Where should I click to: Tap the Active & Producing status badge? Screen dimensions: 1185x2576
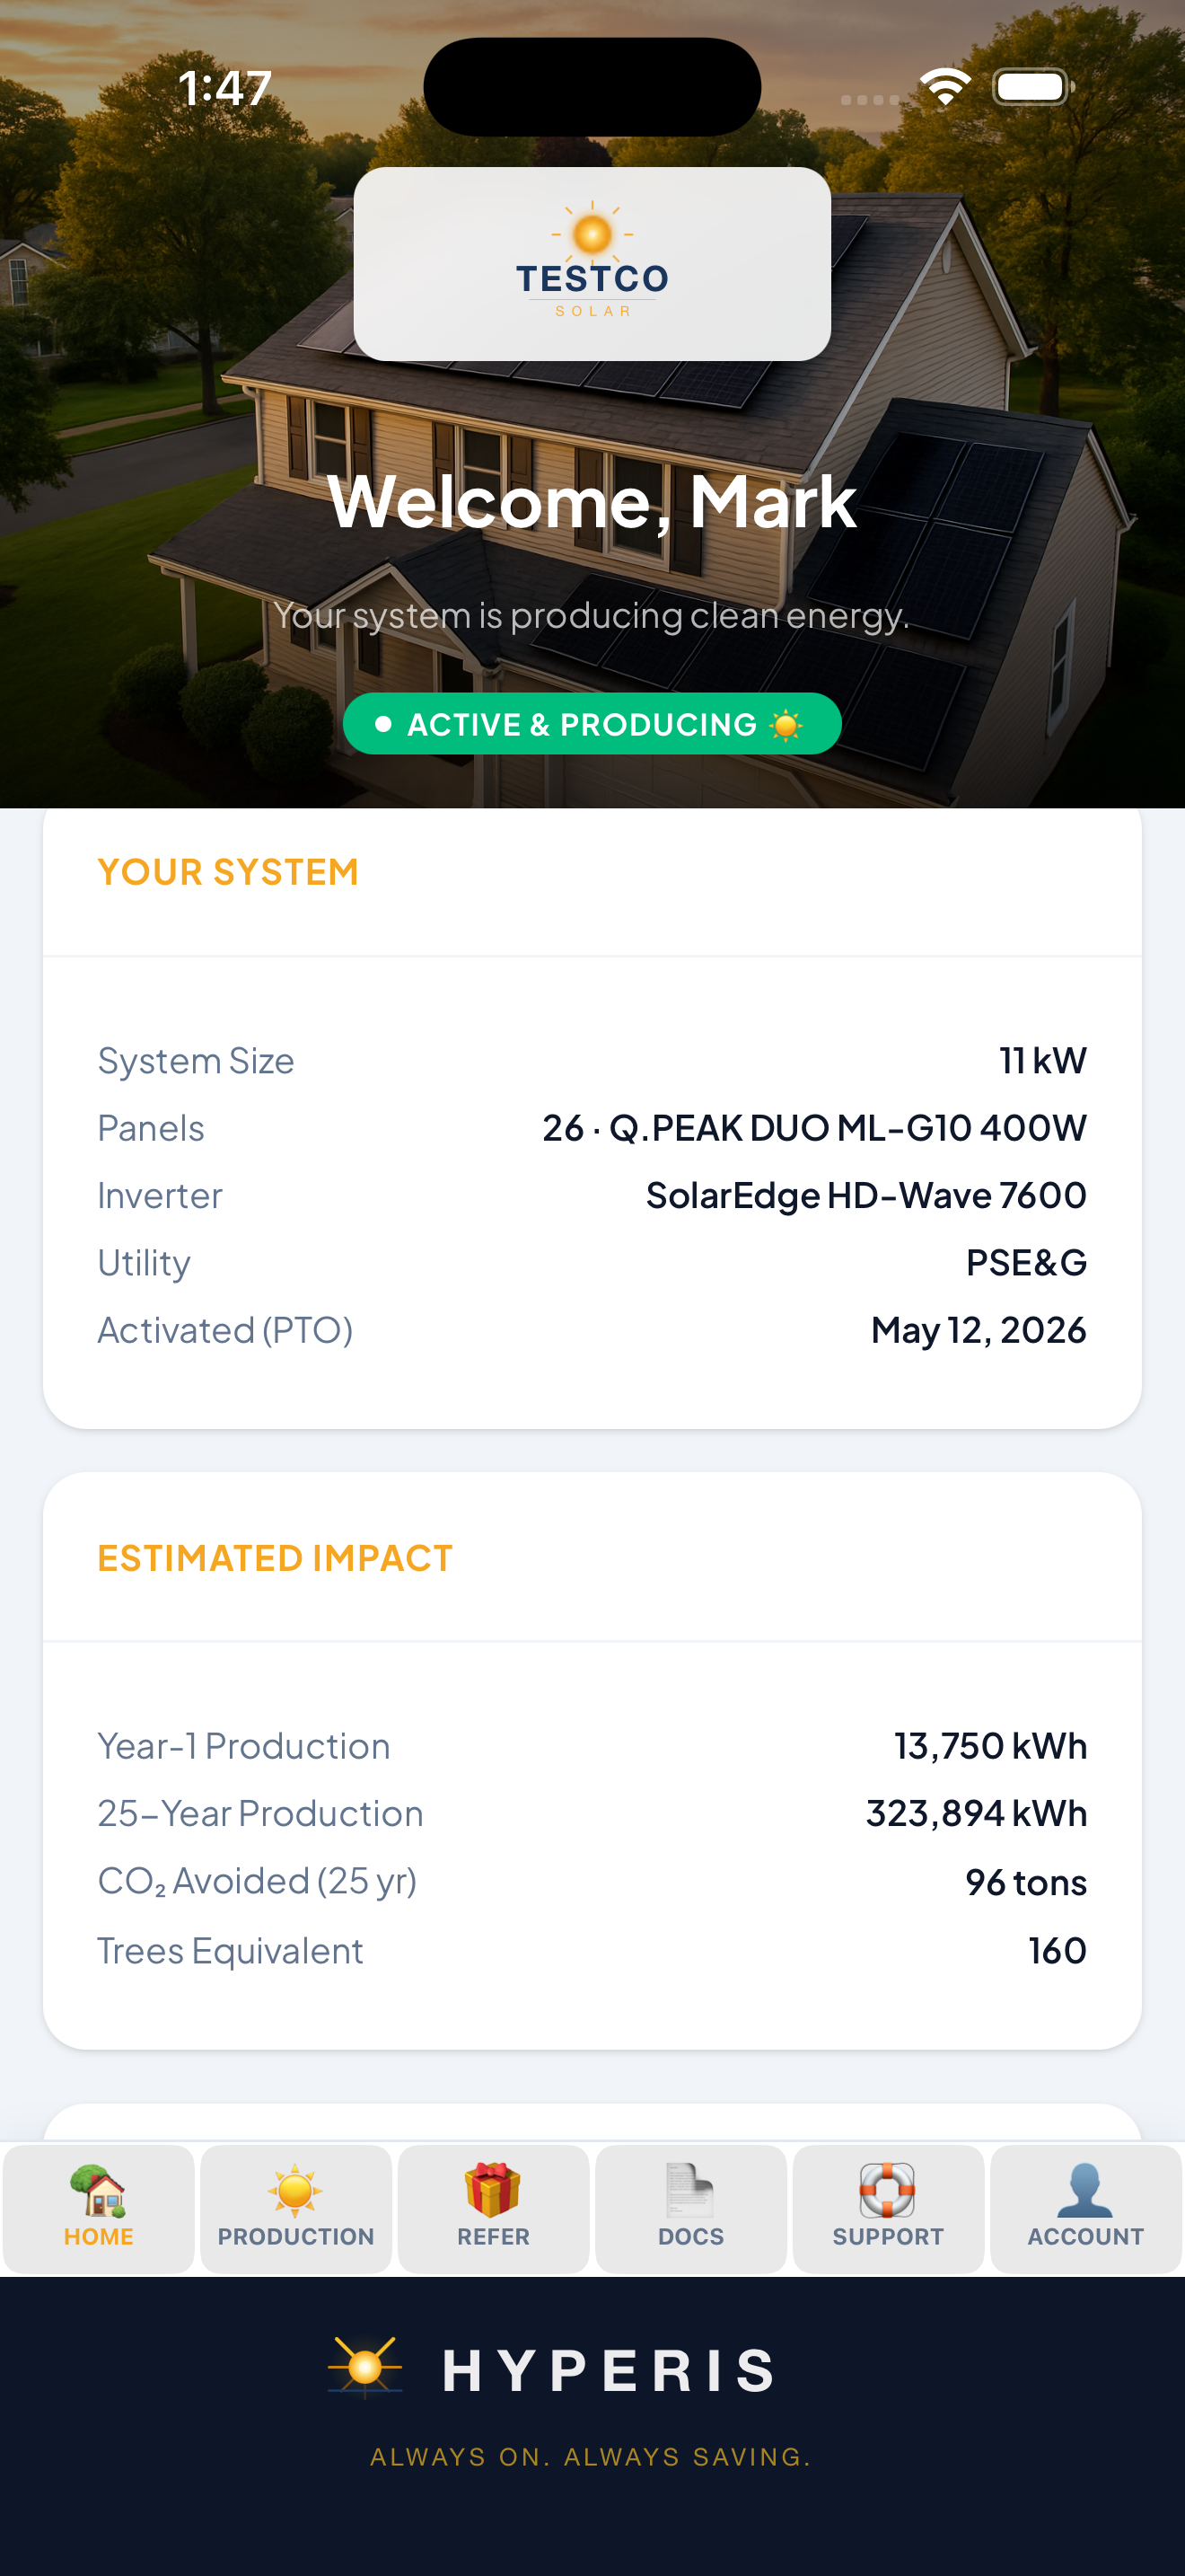(592, 724)
